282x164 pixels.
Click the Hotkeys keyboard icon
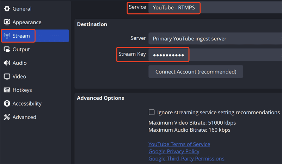7,90
